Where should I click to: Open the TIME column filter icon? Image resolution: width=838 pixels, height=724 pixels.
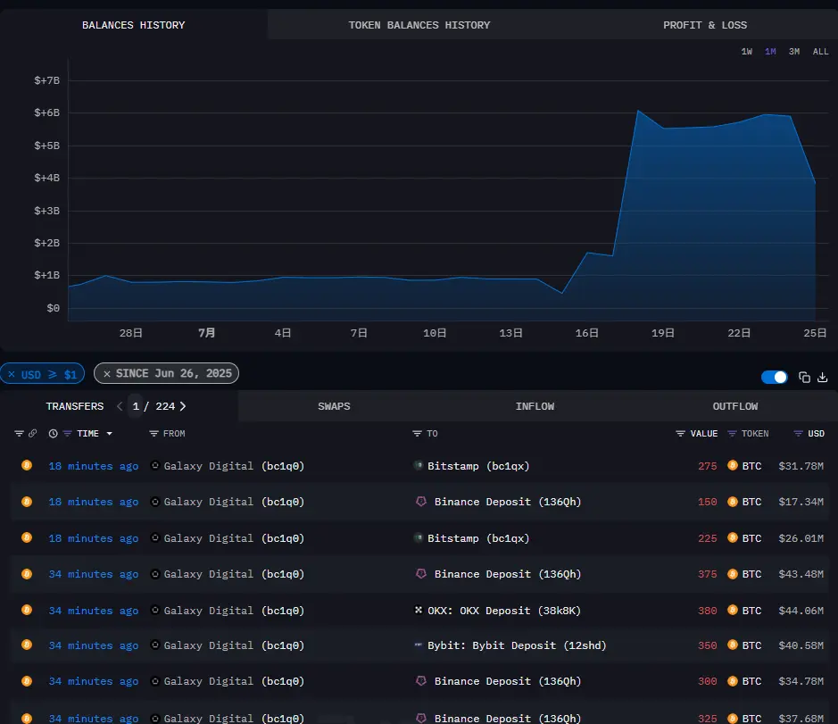coord(67,434)
